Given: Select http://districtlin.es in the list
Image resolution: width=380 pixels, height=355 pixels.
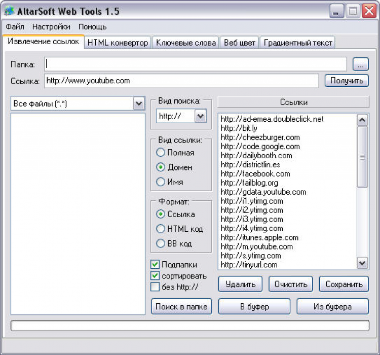Looking at the screenshot, I should (250, 164).
